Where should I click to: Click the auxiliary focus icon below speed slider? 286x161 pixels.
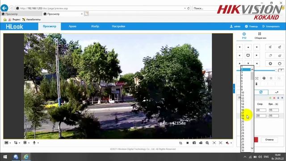[257, 78]
